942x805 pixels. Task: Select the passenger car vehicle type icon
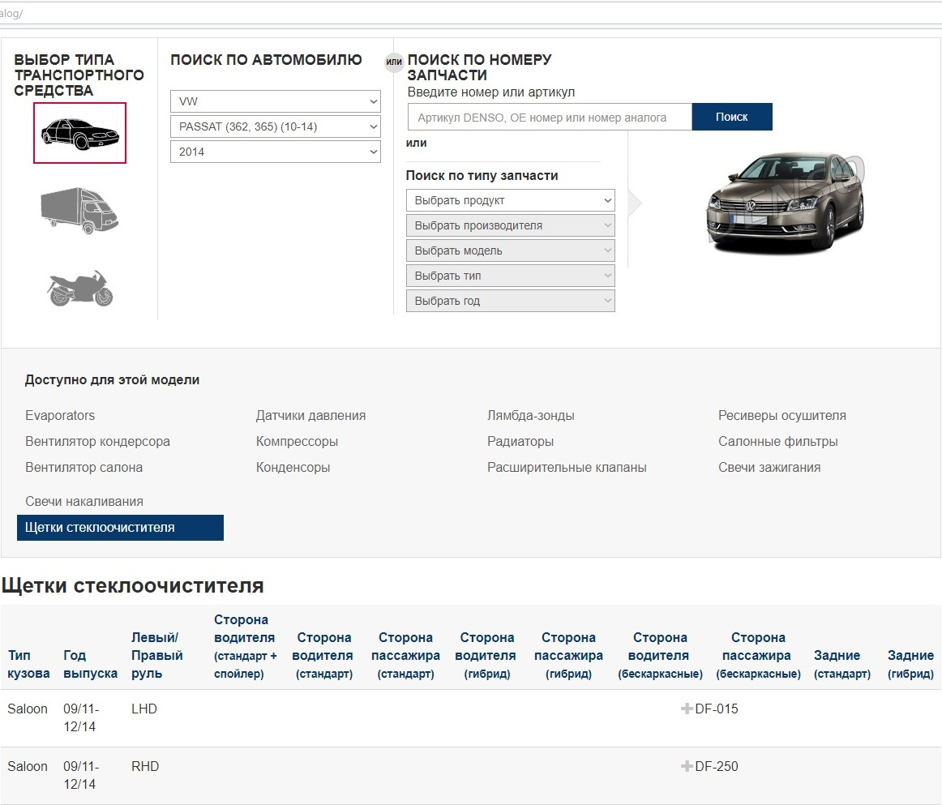[80, 133]
